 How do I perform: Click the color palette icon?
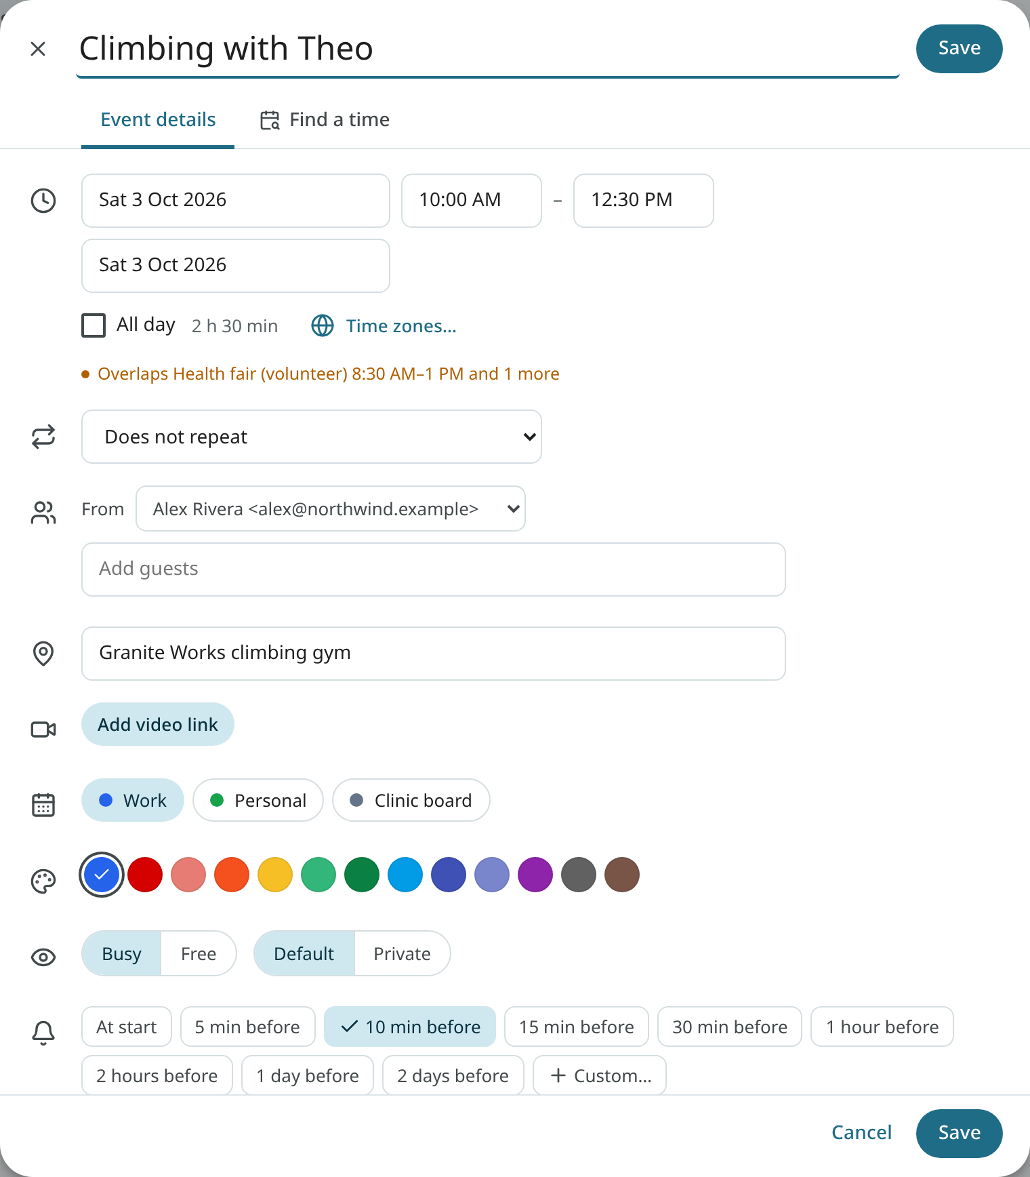43,881
